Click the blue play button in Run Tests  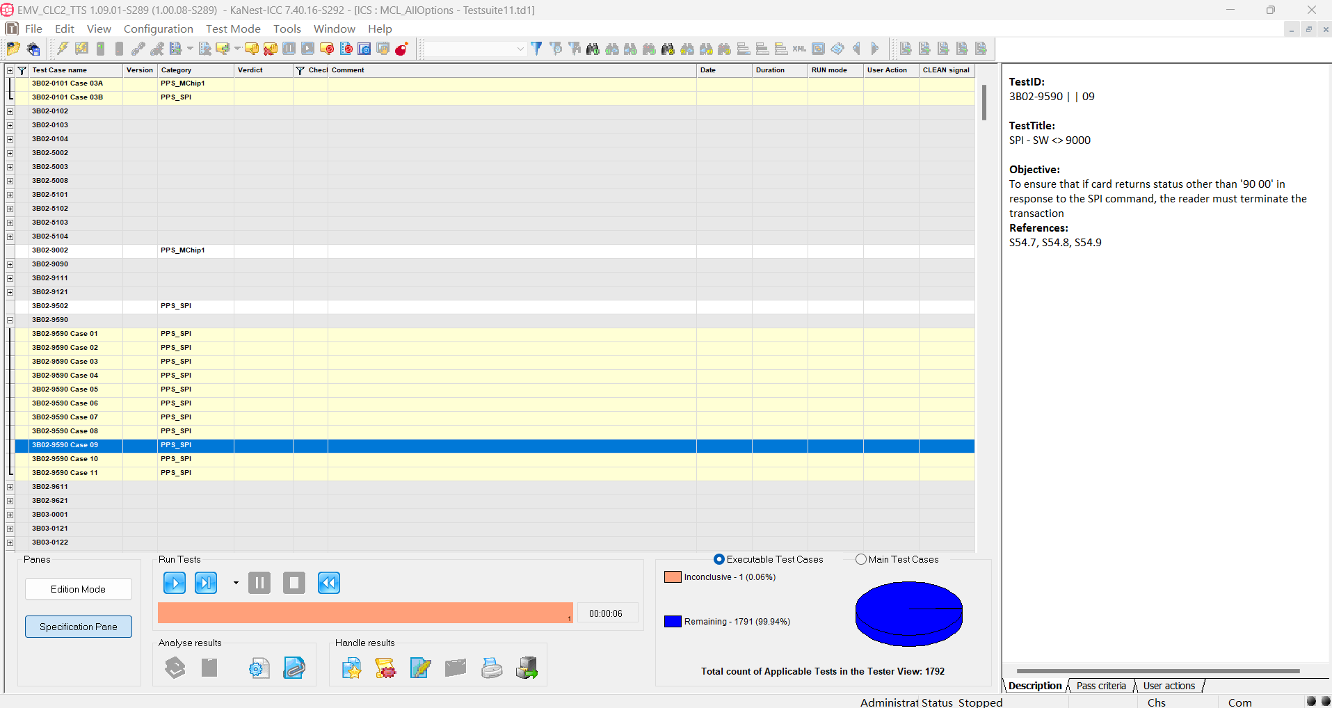click(175, 583)
